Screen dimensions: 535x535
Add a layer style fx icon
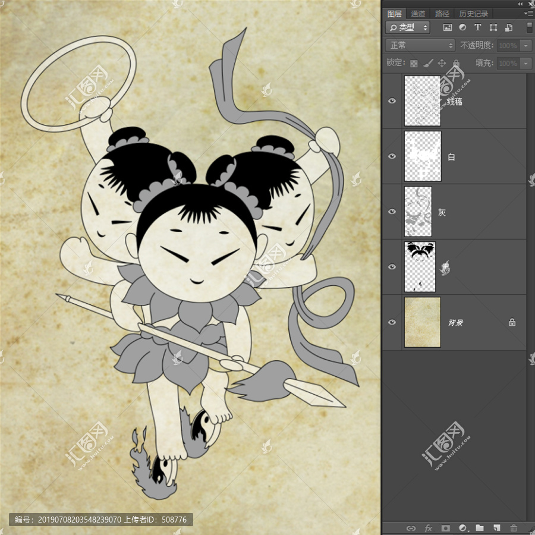(x=428, y=528)
